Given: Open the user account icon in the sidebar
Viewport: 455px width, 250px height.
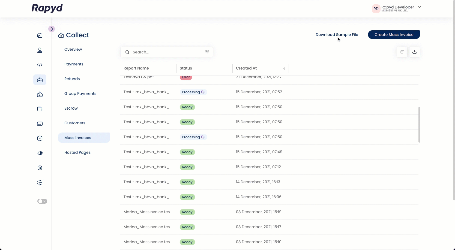Looking at the screenshot, I should click(x=40, y=50).
